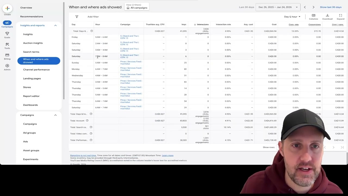The height and width of the screenshot is (196, 348).
Task: Click help icon beside Total: Performance Max
Action: 91,140
